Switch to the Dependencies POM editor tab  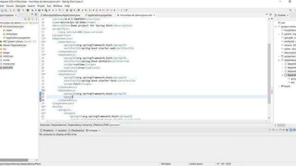tap(59, 125)
